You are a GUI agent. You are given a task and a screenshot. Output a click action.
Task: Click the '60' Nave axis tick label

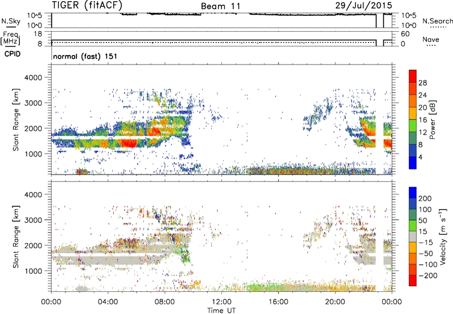point(405,34)
